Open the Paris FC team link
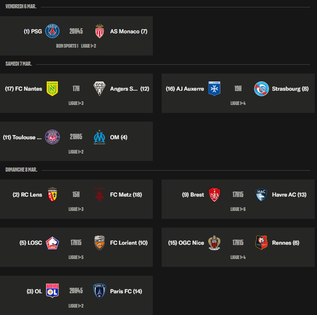Screen dimensions: 317x315 tap(126, 291)
